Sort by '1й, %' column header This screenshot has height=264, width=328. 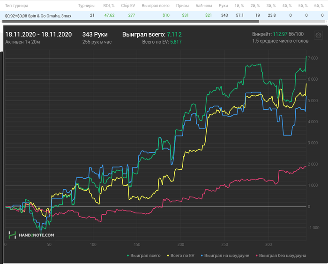(239, 6)
